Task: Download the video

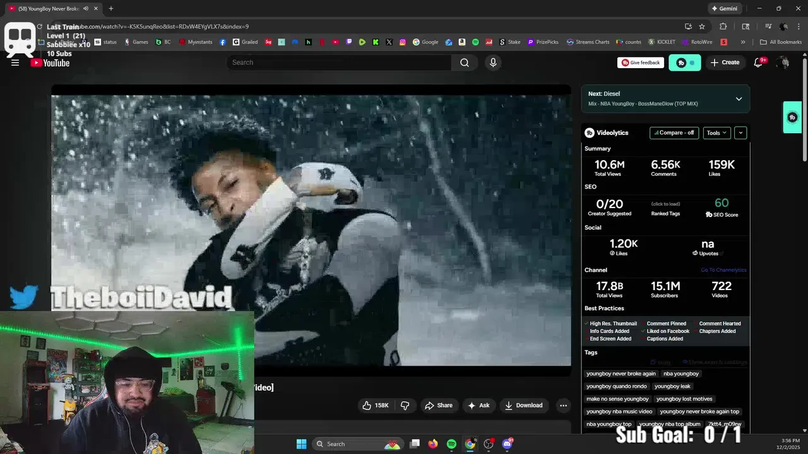Action: tap(523, 405)
